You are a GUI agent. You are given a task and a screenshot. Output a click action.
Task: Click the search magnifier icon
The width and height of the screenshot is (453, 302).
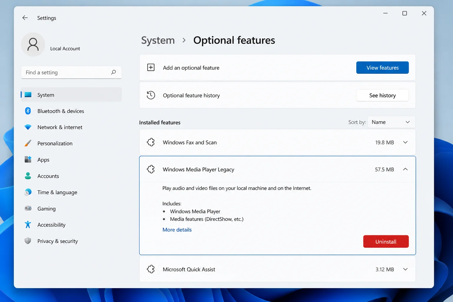(114, 72)
